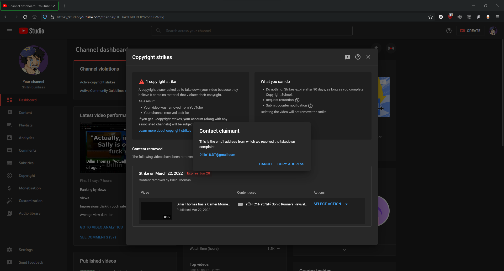The height and width of the screenshot is (271, 504).
Task: Click the removed video thumbnail showing 0:09
Action: (157, 211)
